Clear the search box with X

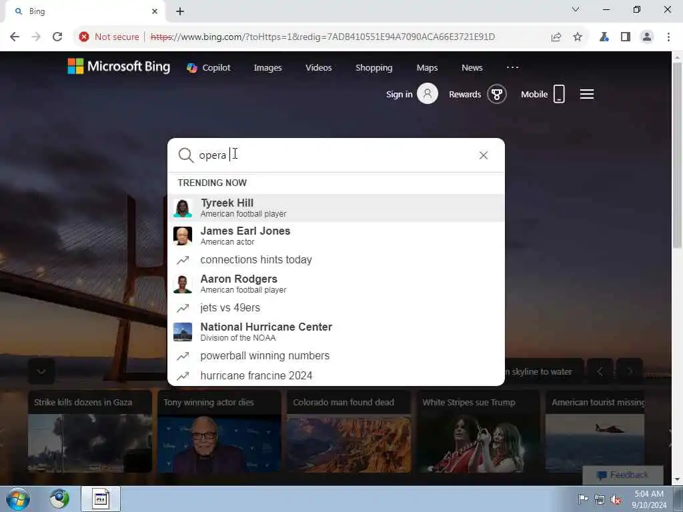(484, 155)
